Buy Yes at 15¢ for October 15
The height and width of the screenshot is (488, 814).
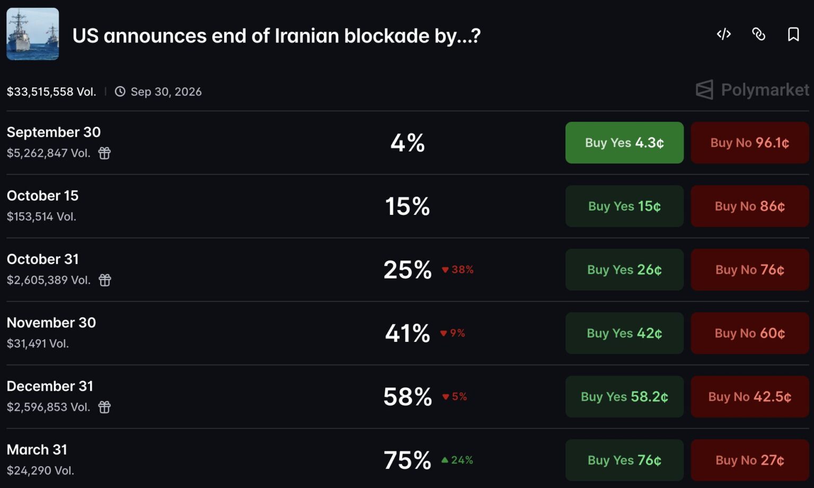pyautogui.click(x=624, y=206)
